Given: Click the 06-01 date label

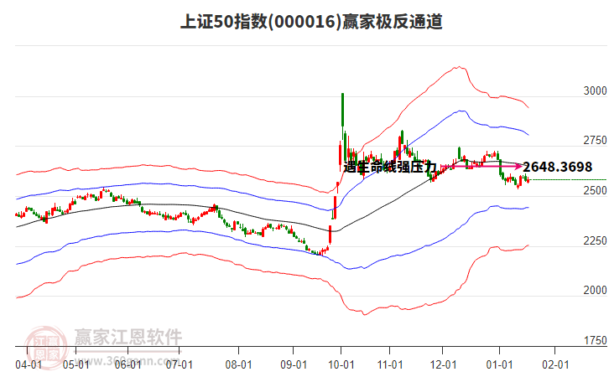Looking at the screenshot, I should pos(128,364).
